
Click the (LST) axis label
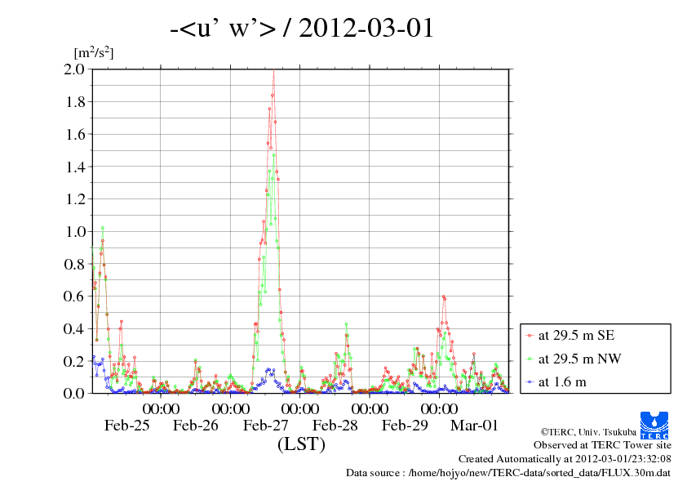[x=301, y=444]
